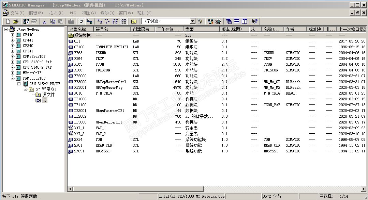Screen dimensions: 368x200
Task: Create a new project with the New icon
Action: pyautogui.click(x=8, y=21)
